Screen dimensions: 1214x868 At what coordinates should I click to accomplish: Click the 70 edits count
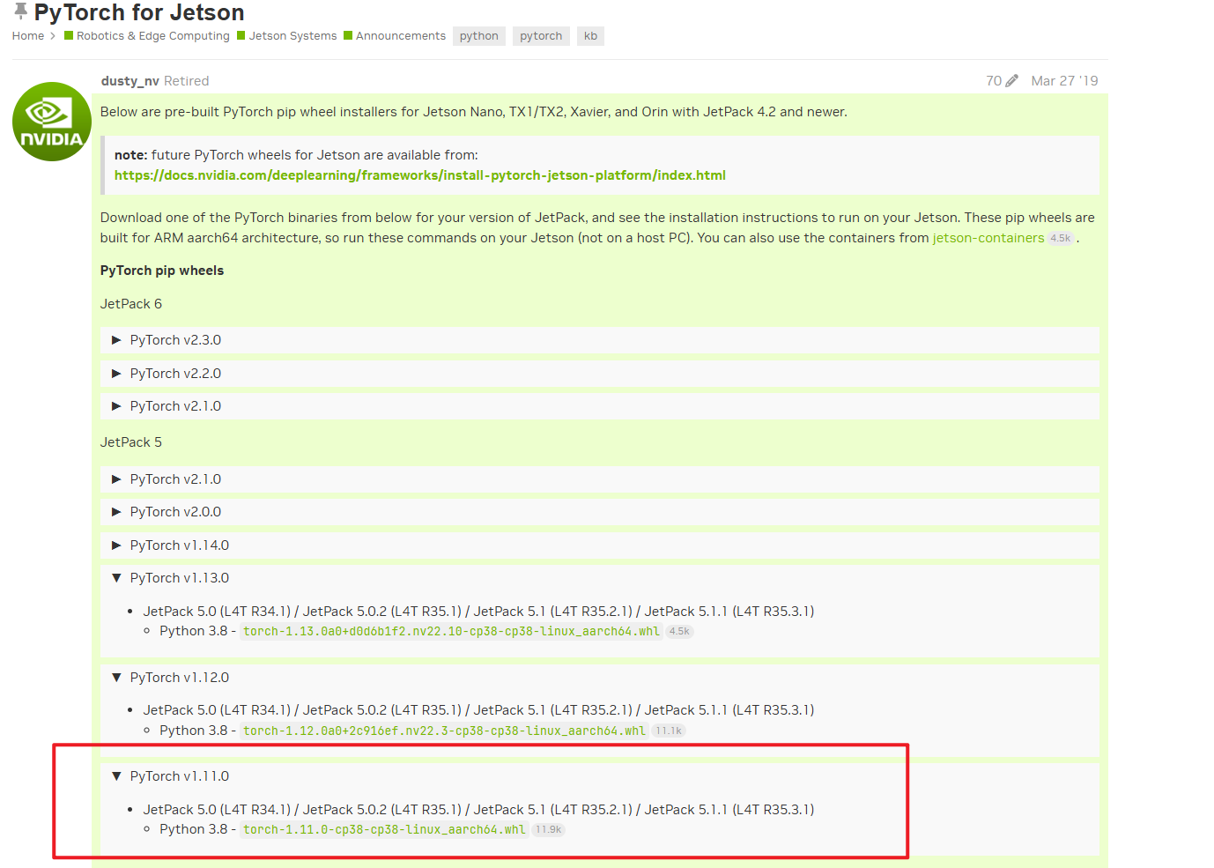(x=994, y=81)
